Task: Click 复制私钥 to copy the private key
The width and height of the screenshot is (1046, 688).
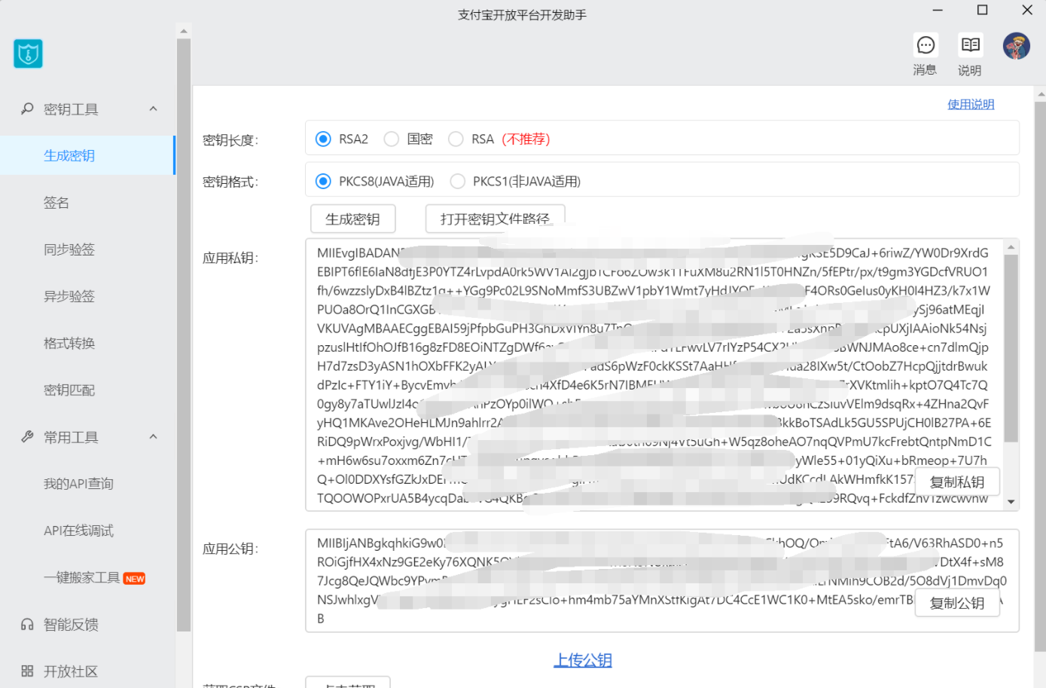Action: (957, 481)
